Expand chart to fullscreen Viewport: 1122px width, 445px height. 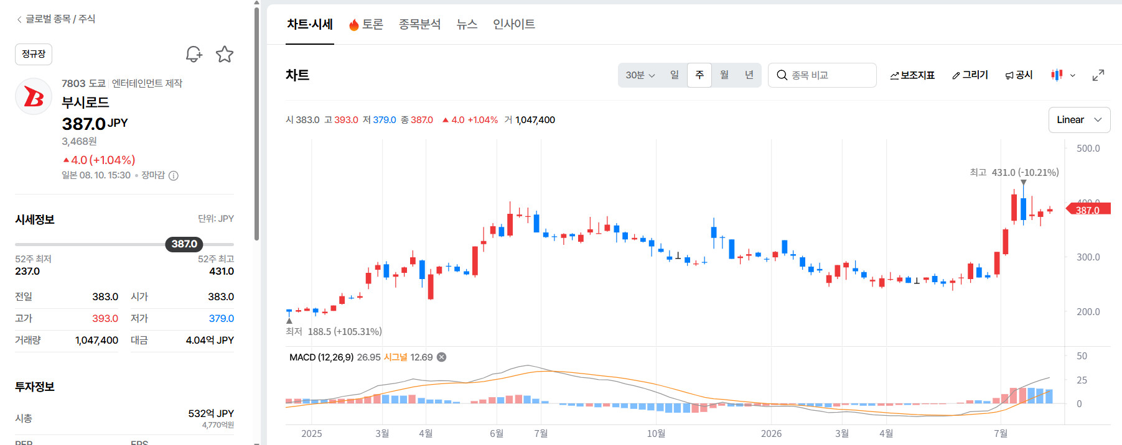[x=1098, y=75]
